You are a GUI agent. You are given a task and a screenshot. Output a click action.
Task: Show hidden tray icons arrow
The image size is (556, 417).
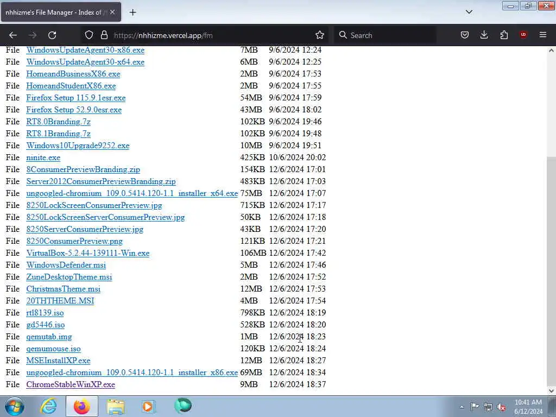(462, 407)
